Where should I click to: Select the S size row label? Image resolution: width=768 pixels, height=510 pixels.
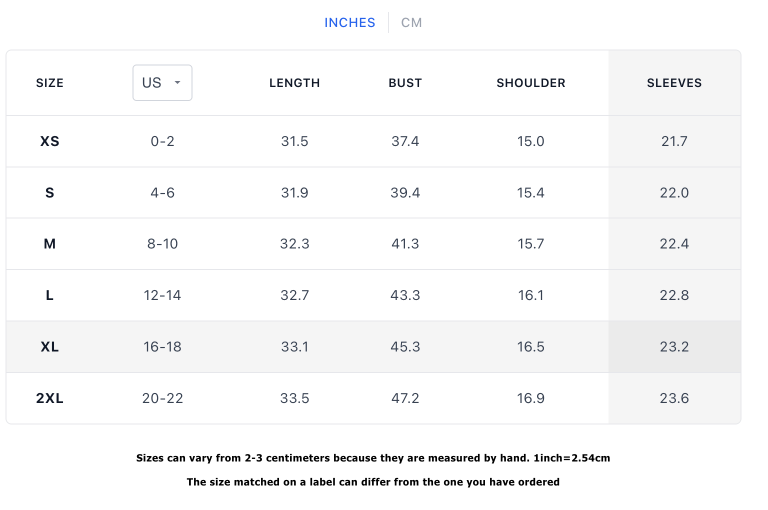pos(49,193)
